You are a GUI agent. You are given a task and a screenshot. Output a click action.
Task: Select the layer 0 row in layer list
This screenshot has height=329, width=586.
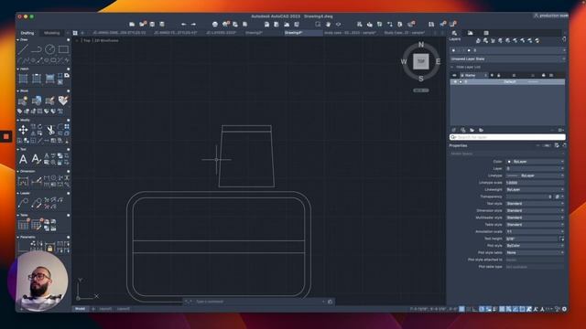[507, 81]
